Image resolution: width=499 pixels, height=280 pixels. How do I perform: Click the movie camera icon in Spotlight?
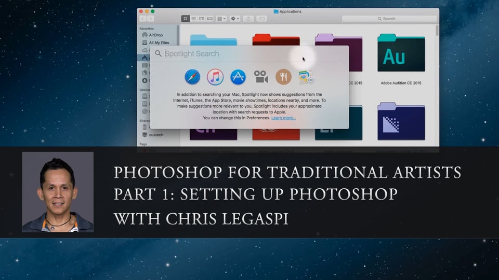pyautogui.click(x=261, y=77)
